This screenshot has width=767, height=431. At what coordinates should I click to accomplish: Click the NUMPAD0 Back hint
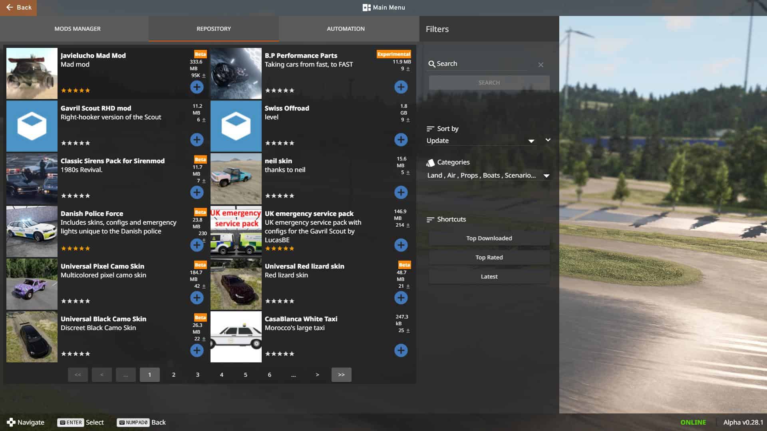tap(141, 422)
